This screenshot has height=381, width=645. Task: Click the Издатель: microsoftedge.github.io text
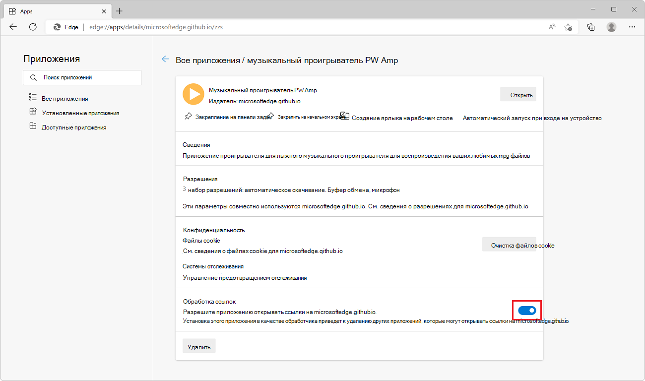click(255, 101)
